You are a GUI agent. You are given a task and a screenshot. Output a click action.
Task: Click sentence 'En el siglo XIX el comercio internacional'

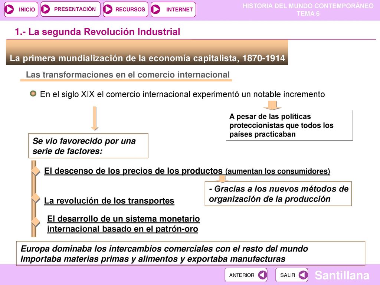(182, 94)
